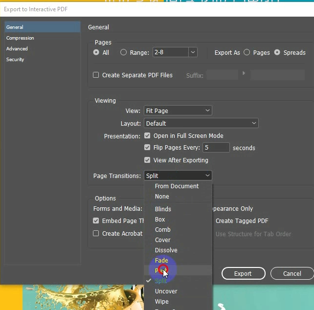Viewport: 314px width, 310px height.
Task: Toggle Open in Full Screen Mode
Action: tap(147, 136)
